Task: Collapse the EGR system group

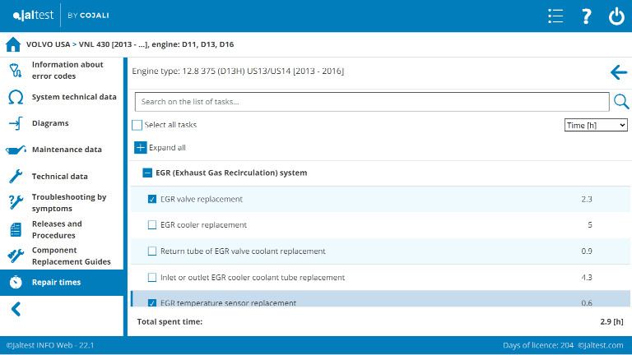Action: (x=147, y=173)
